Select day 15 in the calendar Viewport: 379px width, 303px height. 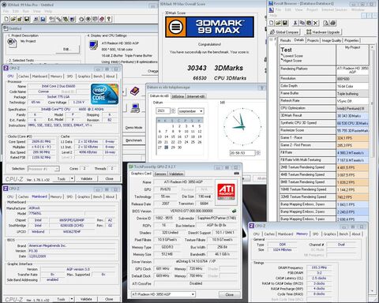[173, 137]
